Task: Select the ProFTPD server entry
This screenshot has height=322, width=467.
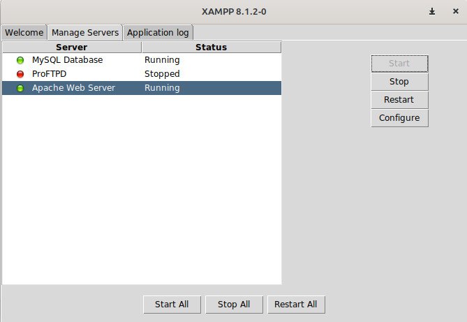Action: pos(49,74)
